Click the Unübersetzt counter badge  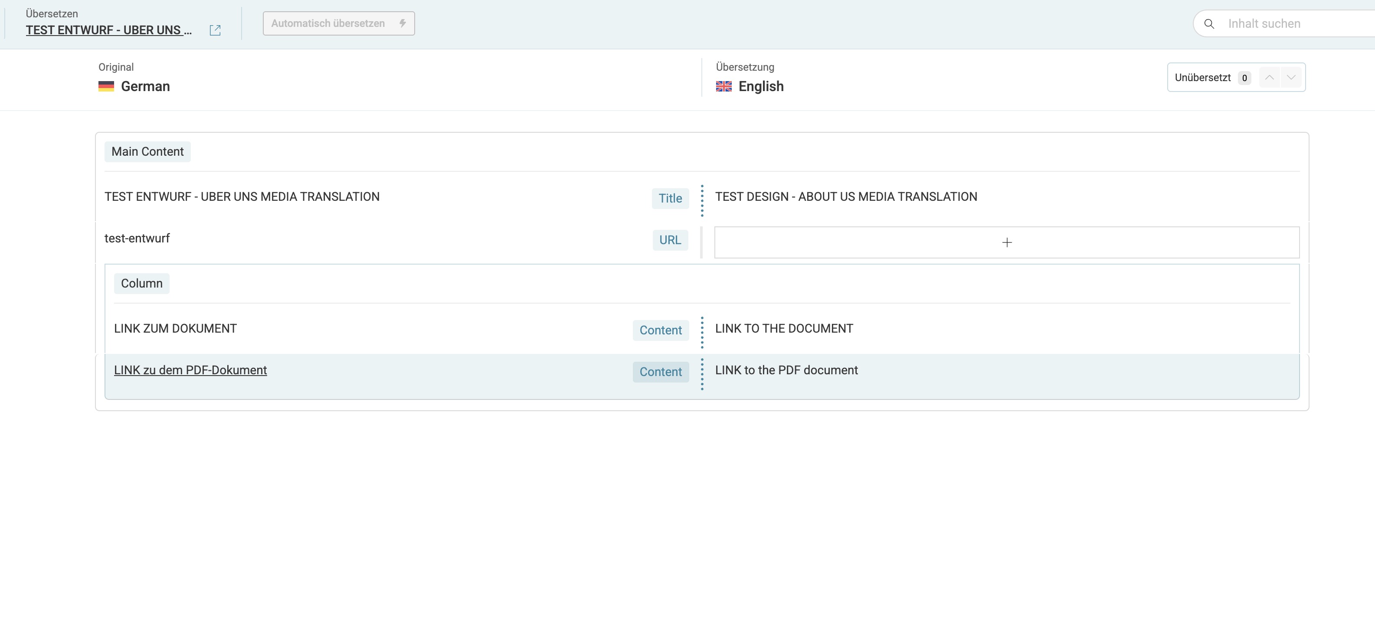click(1244, 78)
